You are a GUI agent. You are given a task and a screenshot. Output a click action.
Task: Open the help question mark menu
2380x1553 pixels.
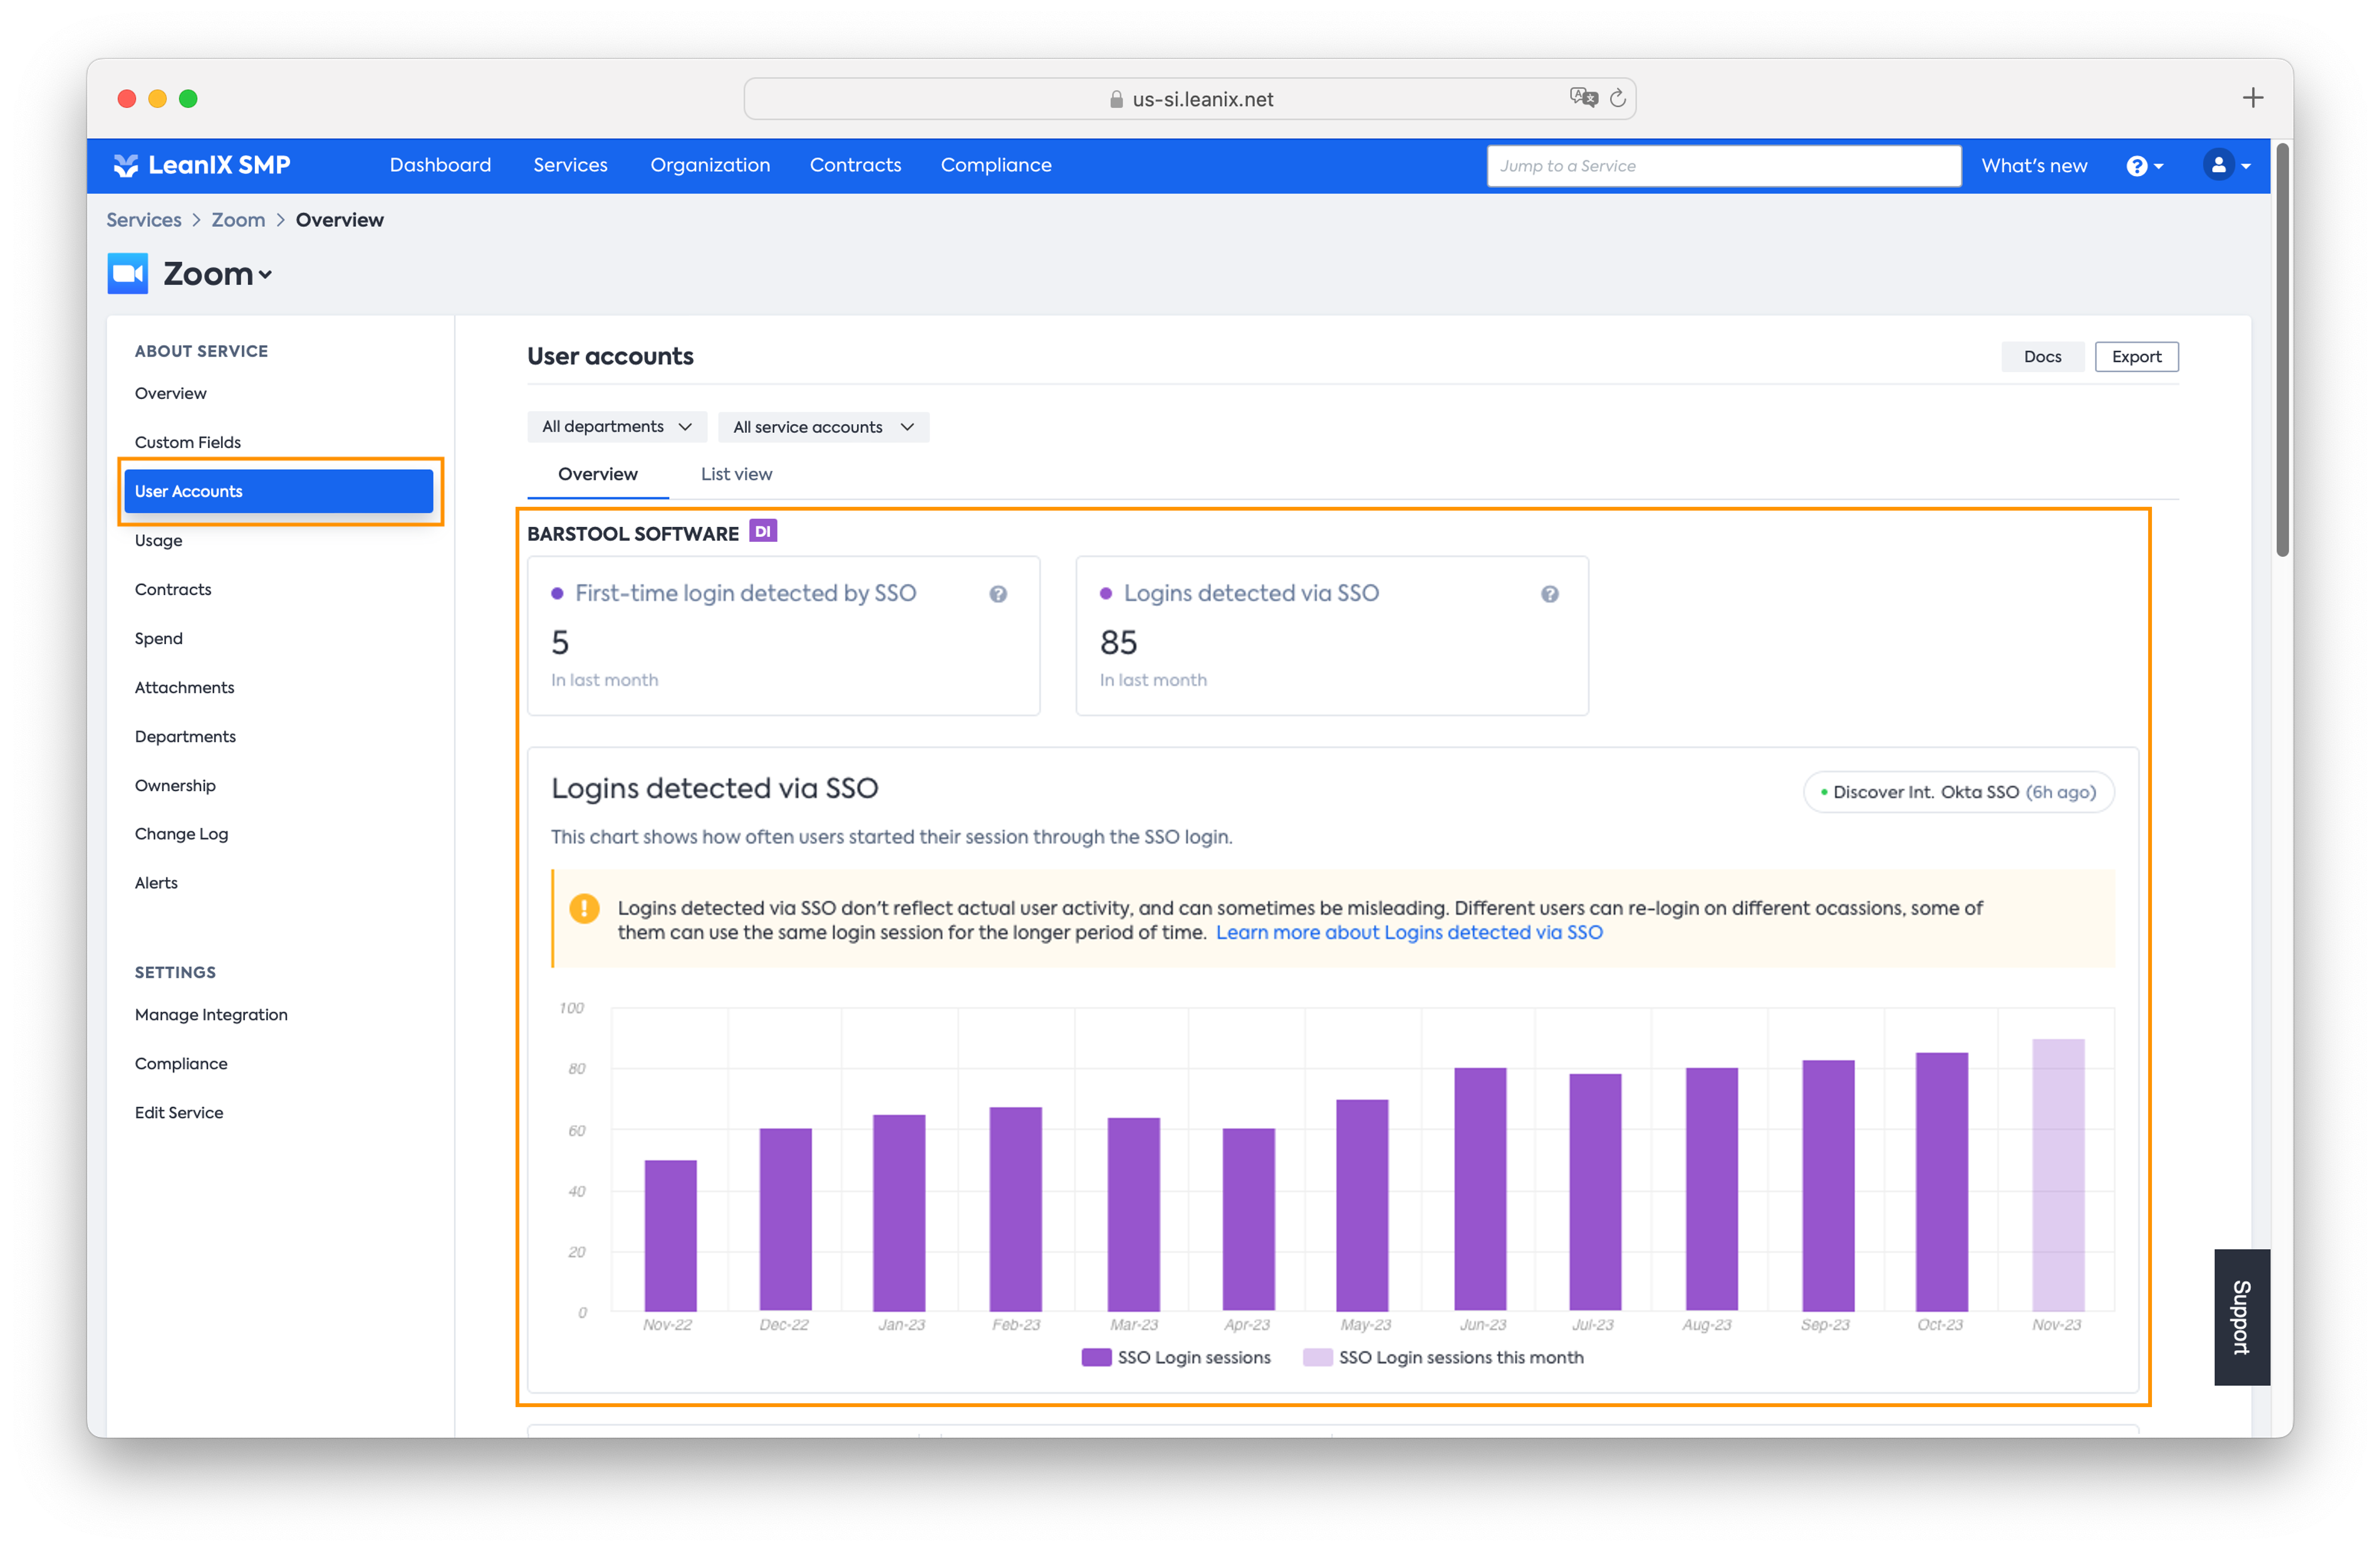(2144, 166)
